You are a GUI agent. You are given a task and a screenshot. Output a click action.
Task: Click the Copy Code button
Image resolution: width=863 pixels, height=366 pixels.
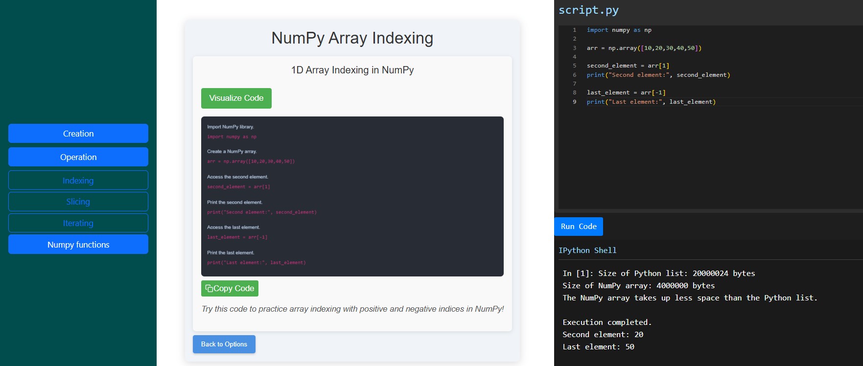point(230,289)
